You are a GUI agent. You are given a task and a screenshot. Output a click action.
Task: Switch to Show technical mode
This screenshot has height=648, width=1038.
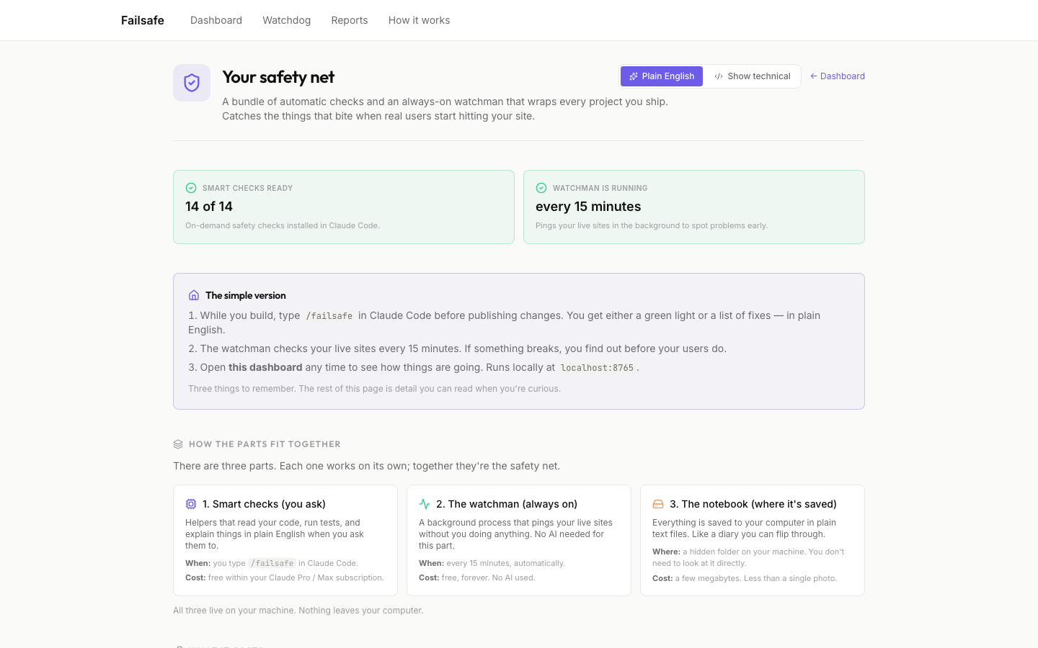point(752,76)
